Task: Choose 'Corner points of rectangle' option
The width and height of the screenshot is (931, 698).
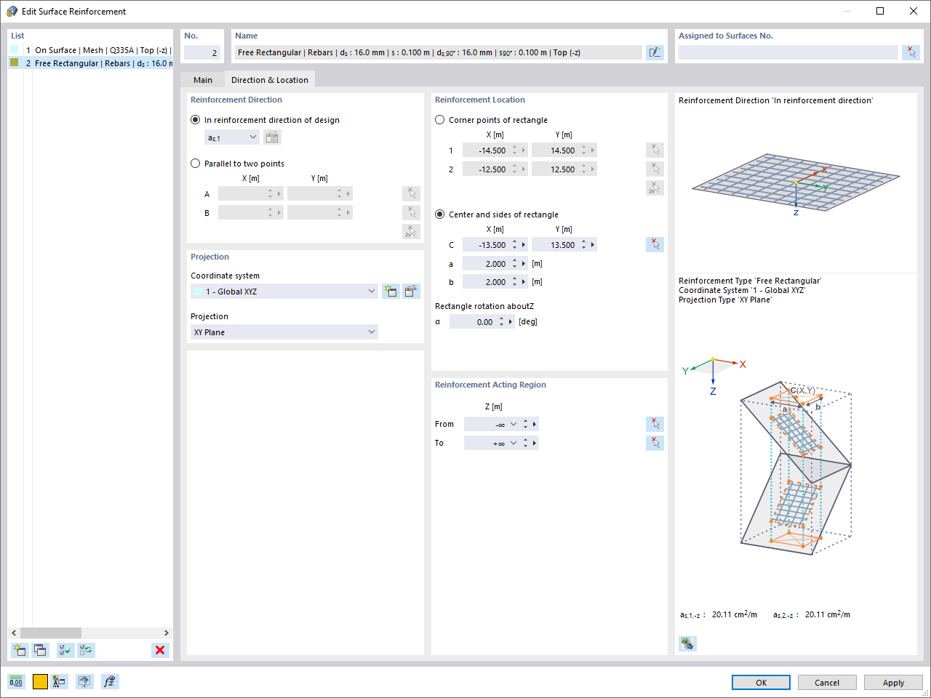Action: [x=439, y=120]
